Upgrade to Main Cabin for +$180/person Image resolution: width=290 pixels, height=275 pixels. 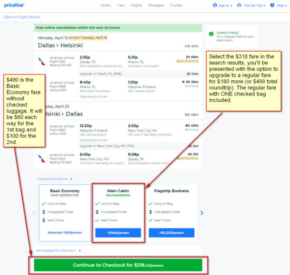pos(118,233)
